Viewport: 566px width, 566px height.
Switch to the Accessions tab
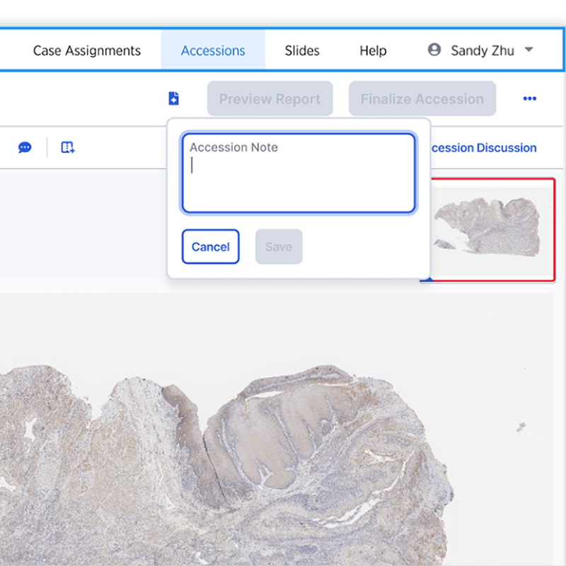[213, 50]
